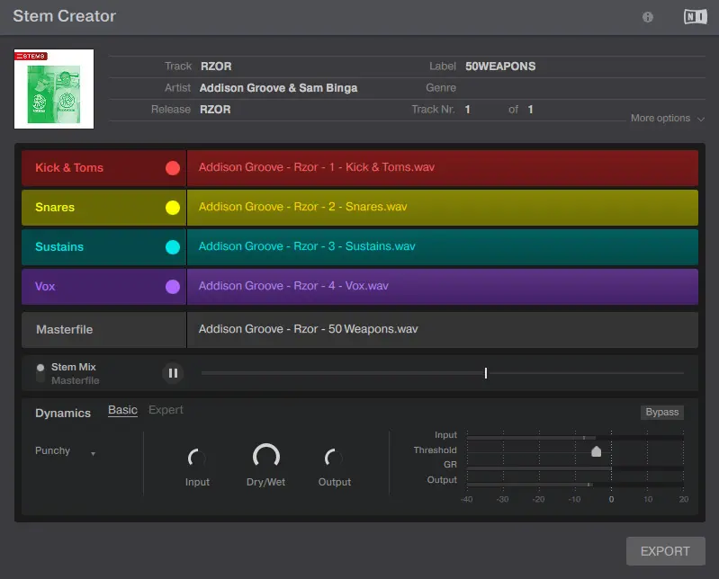Screen dimensions: 719x579
Task: Click the red Kick & Toms color dot
Action: tap(173, 168)
